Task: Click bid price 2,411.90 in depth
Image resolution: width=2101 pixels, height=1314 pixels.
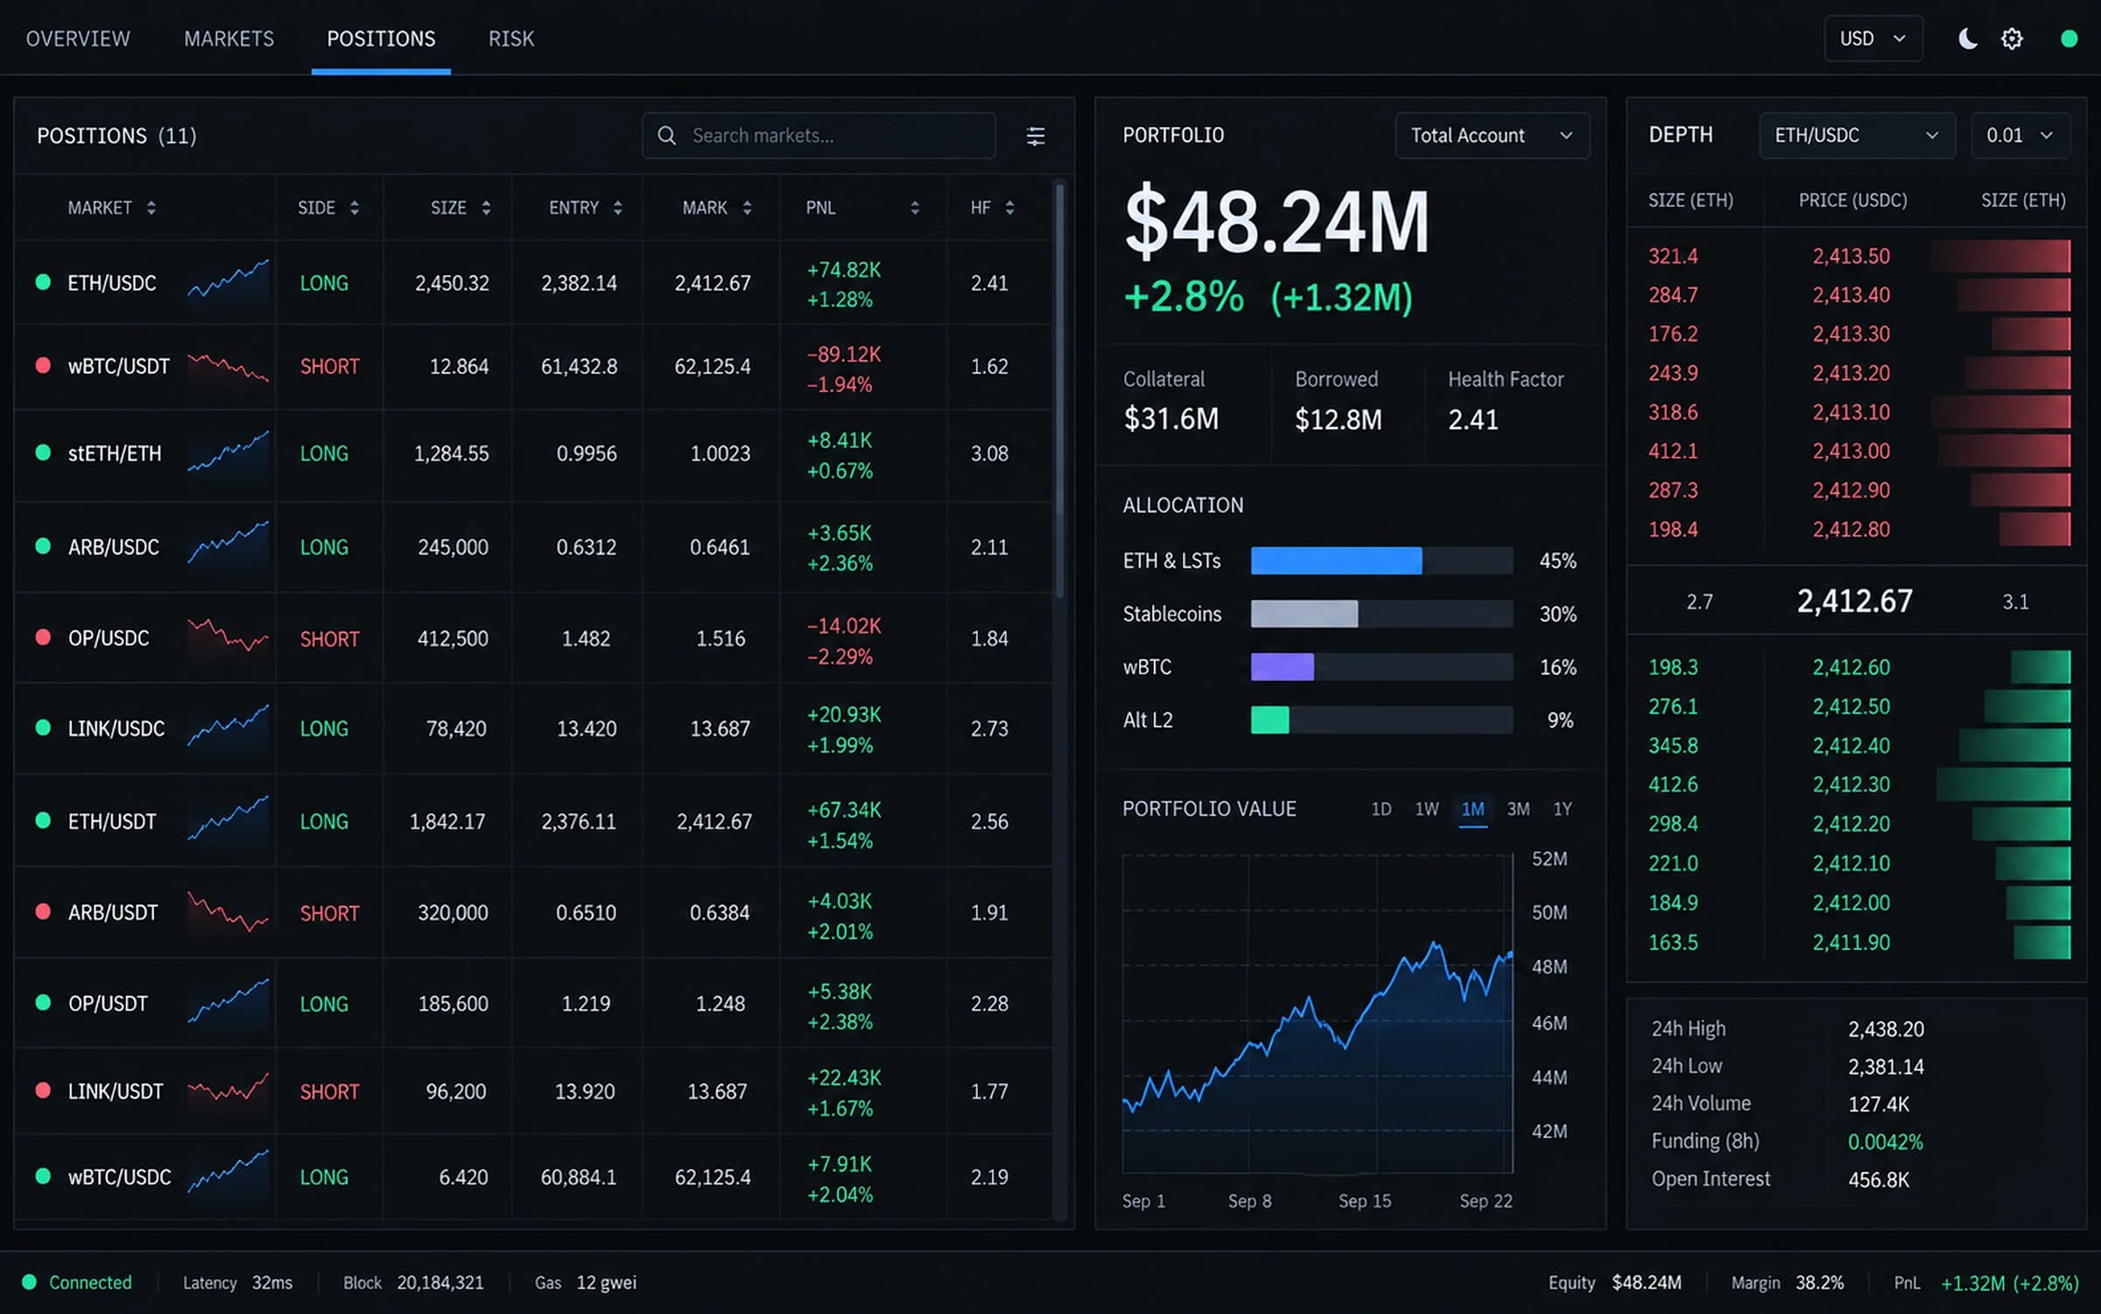Action: click(x=1852, y=942)
